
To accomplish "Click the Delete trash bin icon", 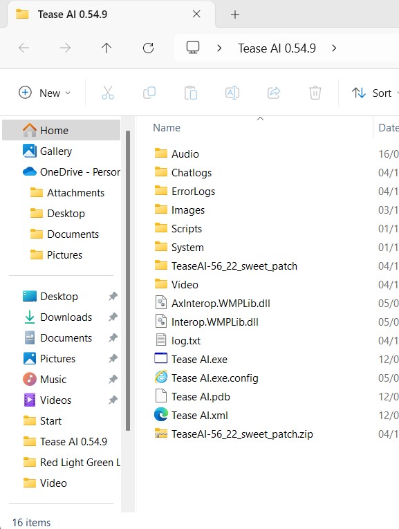I will [315, 93].
